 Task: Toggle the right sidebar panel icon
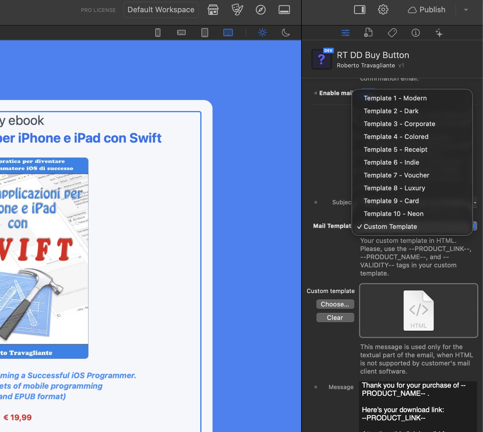pos(360,10)
